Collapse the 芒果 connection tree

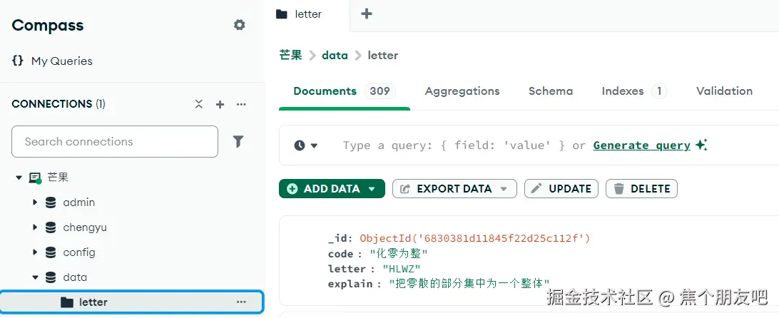point(19,178)
